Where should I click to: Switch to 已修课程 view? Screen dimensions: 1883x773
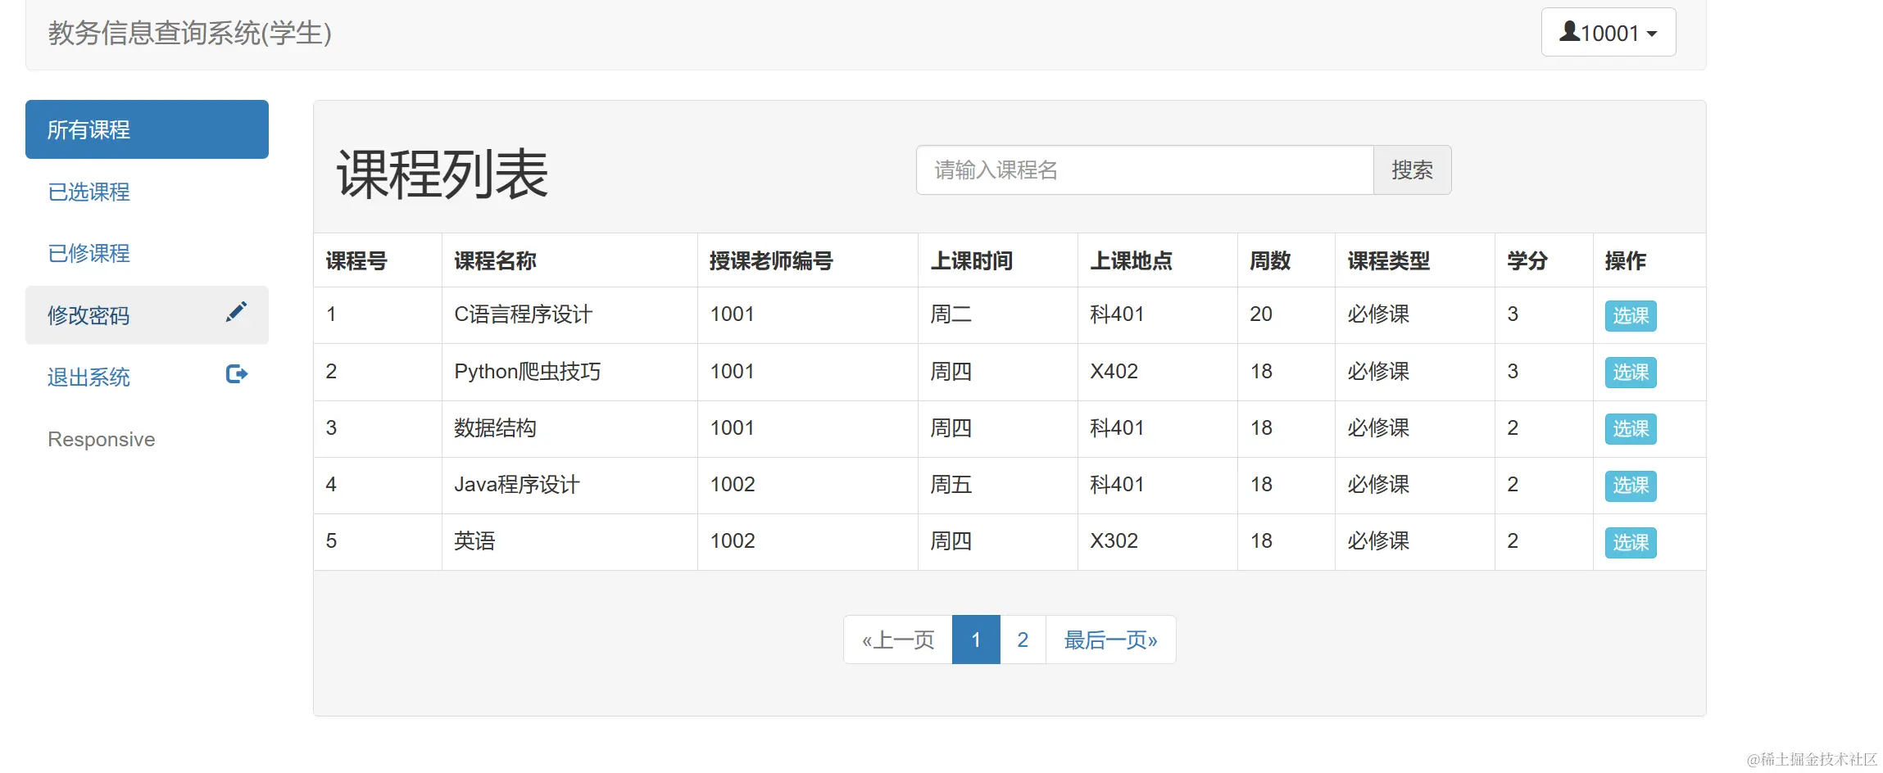pyautogui.click(x=88, y=253)
